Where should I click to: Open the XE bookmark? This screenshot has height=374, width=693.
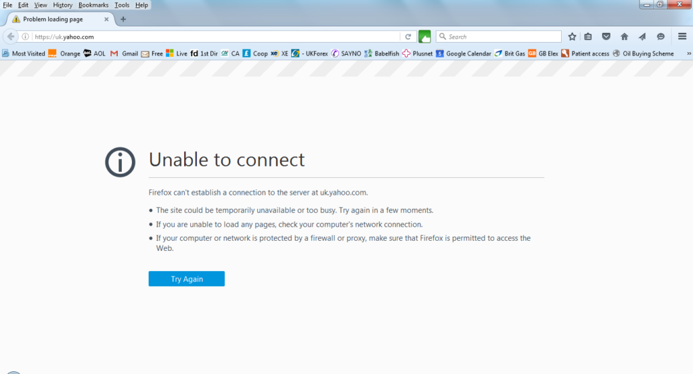click(x=280, y=53)
